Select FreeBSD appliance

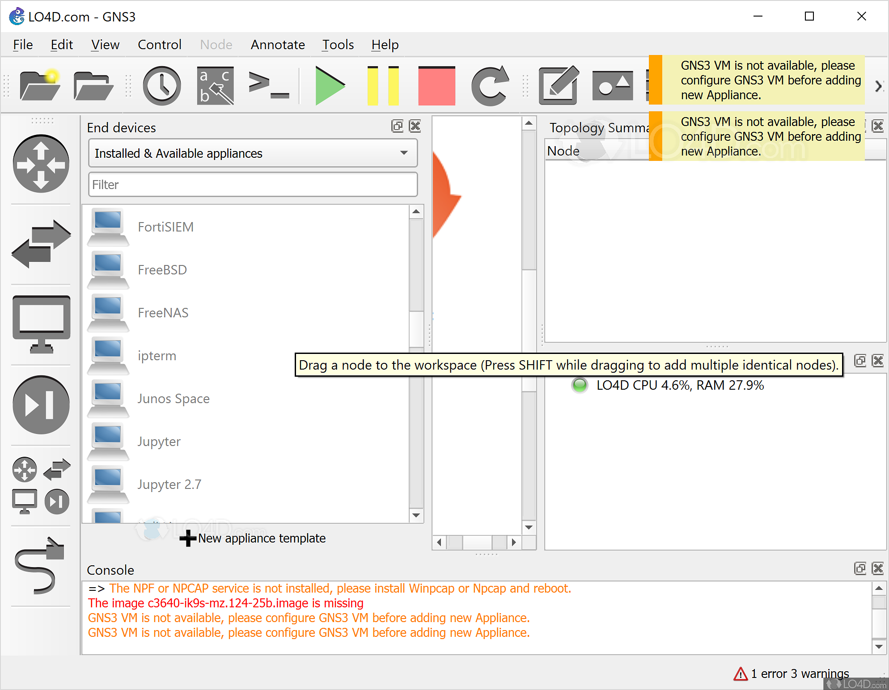tap(246, 270)
